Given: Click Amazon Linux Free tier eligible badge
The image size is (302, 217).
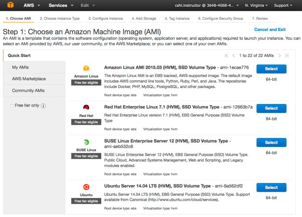Looking at the screenshot, I should [86, 82].
